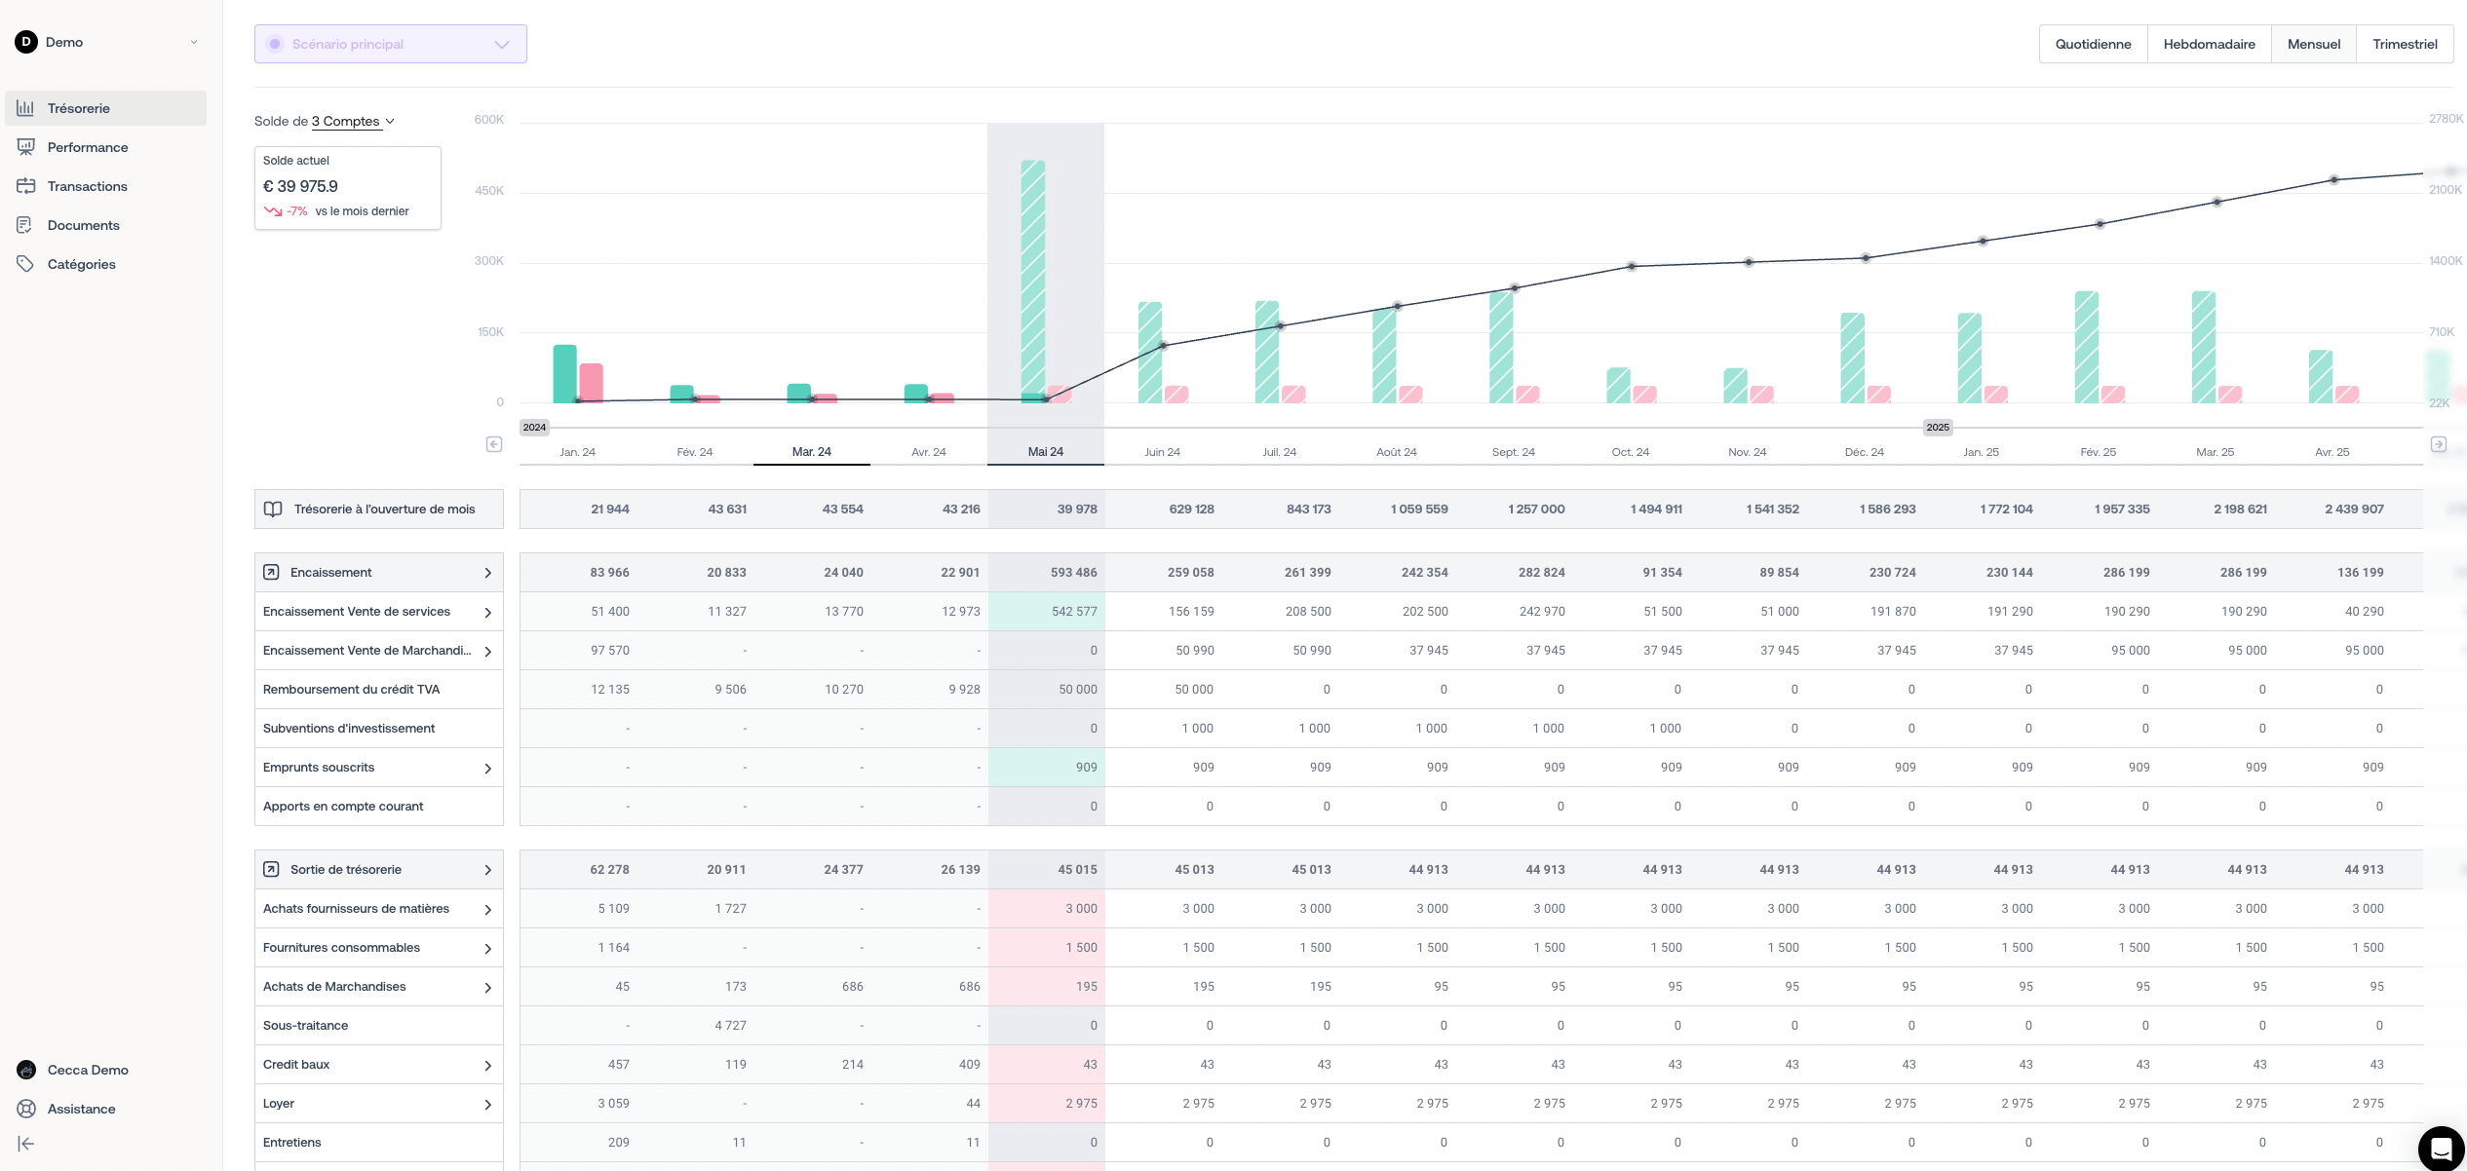Click the Jan. 24 pink outflow bar

(591, 383)
